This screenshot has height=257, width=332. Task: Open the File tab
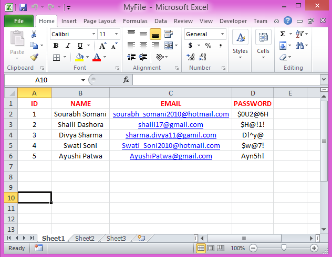[19, 21]
